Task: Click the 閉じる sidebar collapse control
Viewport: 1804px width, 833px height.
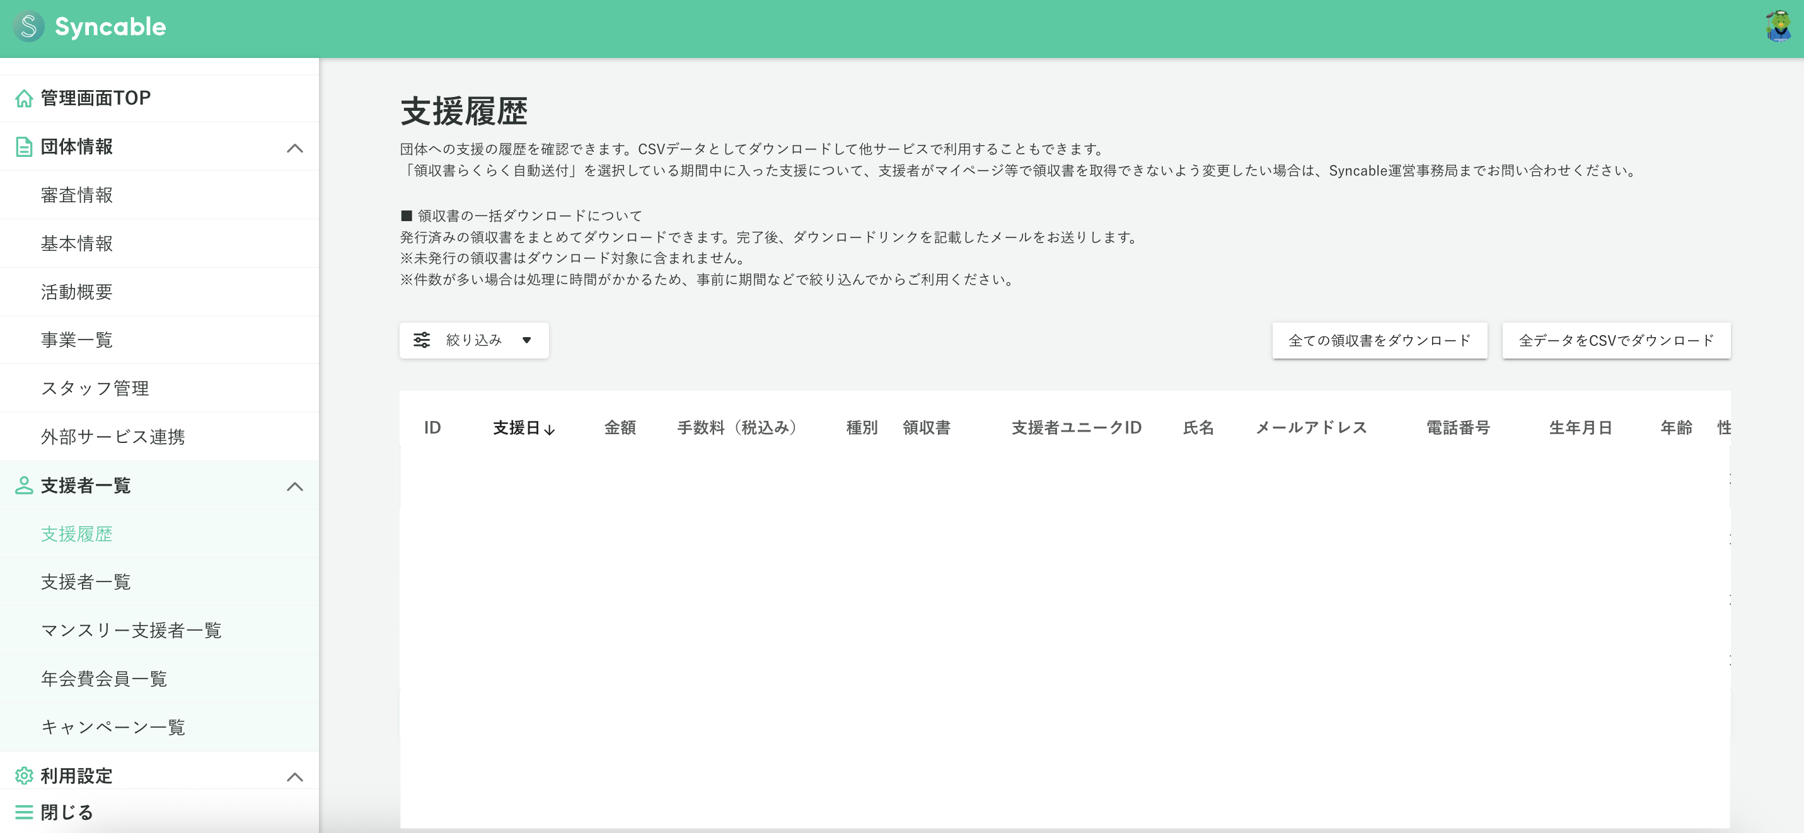Action: coord(64,812)
